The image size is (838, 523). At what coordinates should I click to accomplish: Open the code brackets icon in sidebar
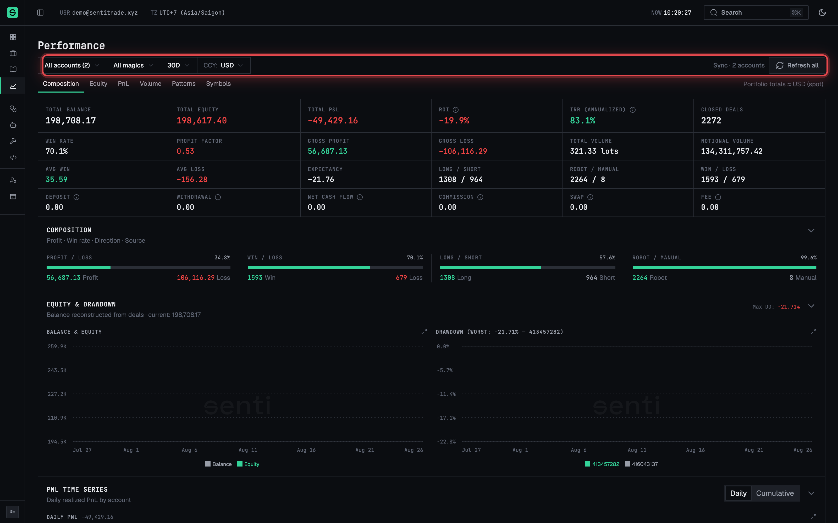tap(13, 157)
